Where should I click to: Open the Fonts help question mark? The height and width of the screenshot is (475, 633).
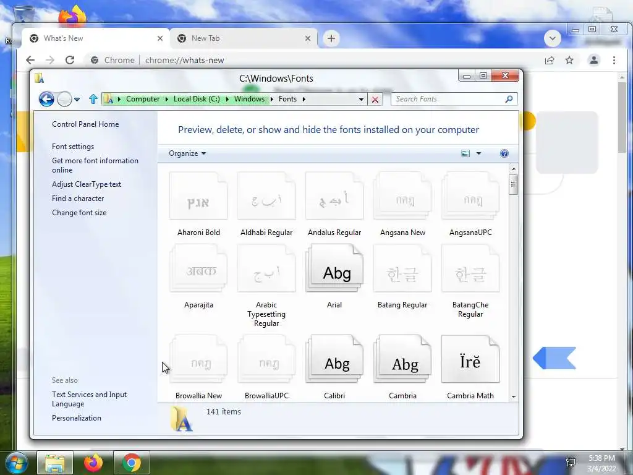(504, 153)
